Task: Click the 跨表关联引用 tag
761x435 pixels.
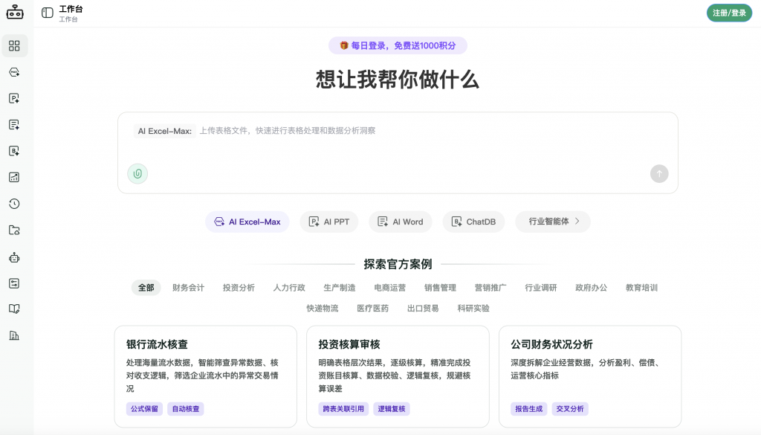Action: tap(343, 409)
